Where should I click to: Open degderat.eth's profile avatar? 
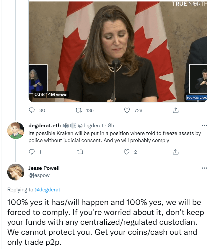point(16,130)
